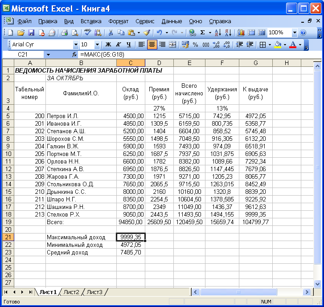The width and height of the screenshot is (324, 307).
Task: Switch to the Лист2 sheet tab
Action: tap(71, 292)
